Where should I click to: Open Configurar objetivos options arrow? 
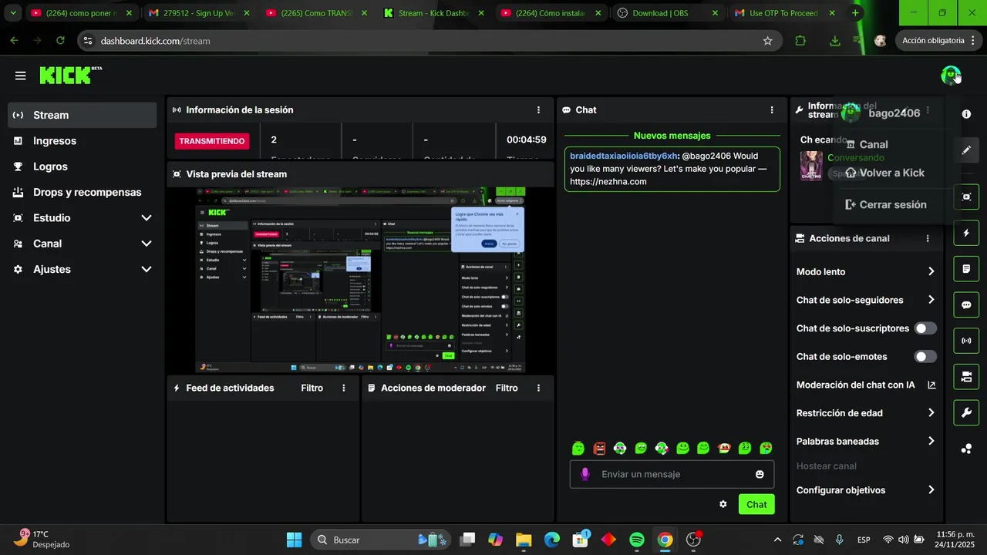(931, 490)
